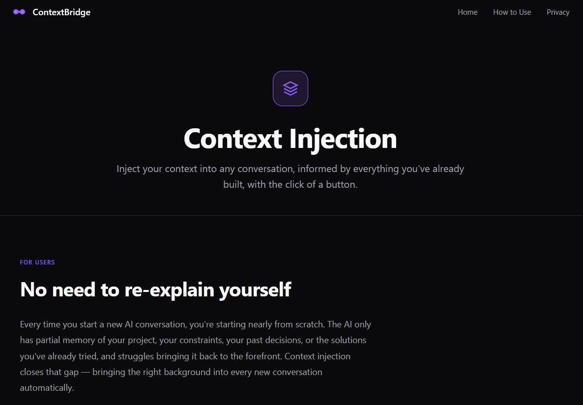The width and height of the screenshot is (583, 405).
Task: Click the ContextBridge infinity logo icon
Action: click(x=18, y=11)
